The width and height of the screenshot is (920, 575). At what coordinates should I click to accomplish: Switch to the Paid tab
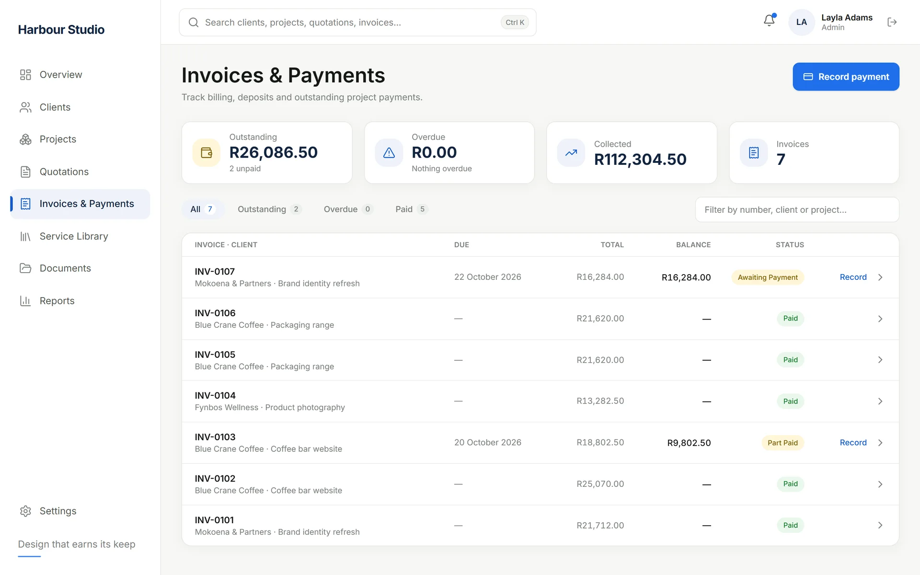[411, 209]
